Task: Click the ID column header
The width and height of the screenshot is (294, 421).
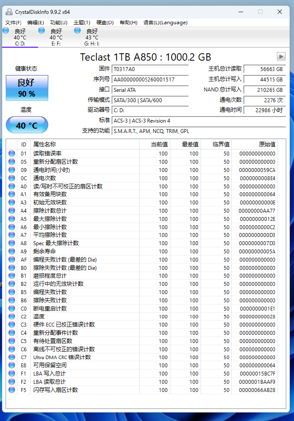Action: click(24, 145)
